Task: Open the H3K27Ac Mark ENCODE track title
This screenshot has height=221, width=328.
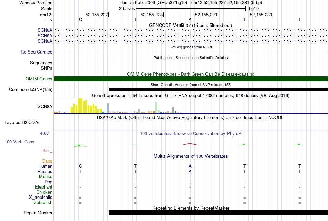Action: pos(191,118)
